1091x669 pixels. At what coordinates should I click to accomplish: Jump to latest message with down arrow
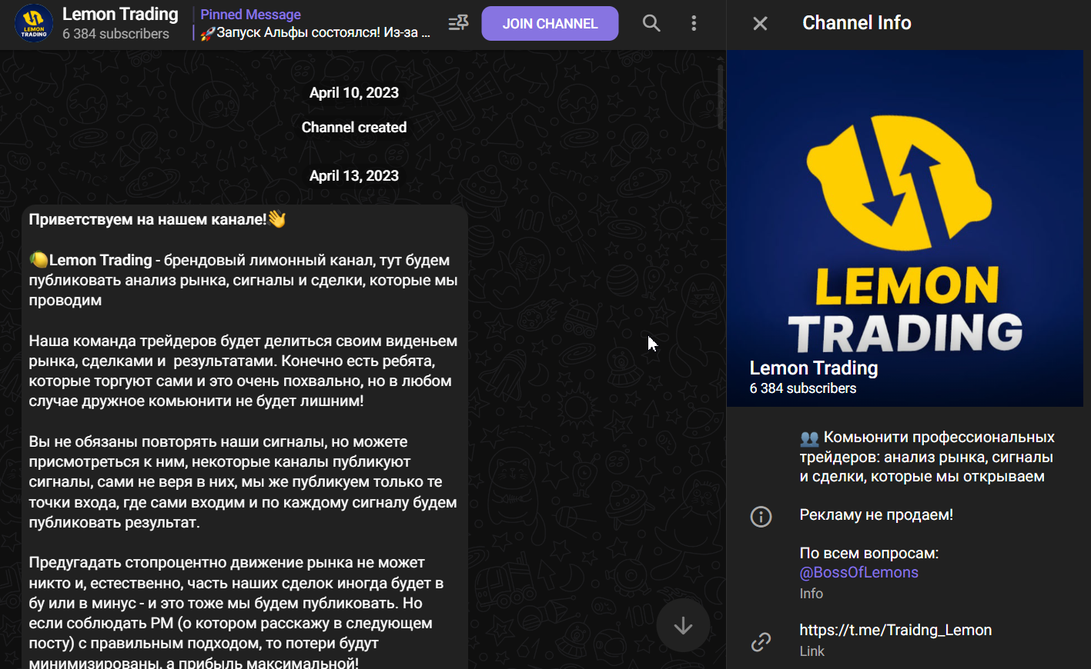tap(683, 626)
